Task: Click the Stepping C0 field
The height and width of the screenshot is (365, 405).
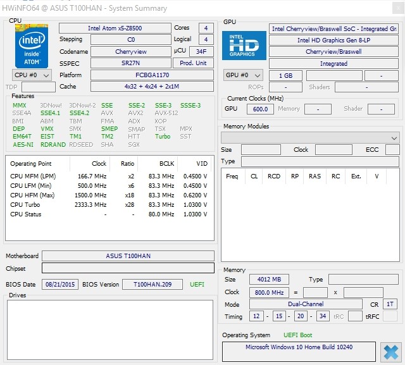Action: pos(131,39)
